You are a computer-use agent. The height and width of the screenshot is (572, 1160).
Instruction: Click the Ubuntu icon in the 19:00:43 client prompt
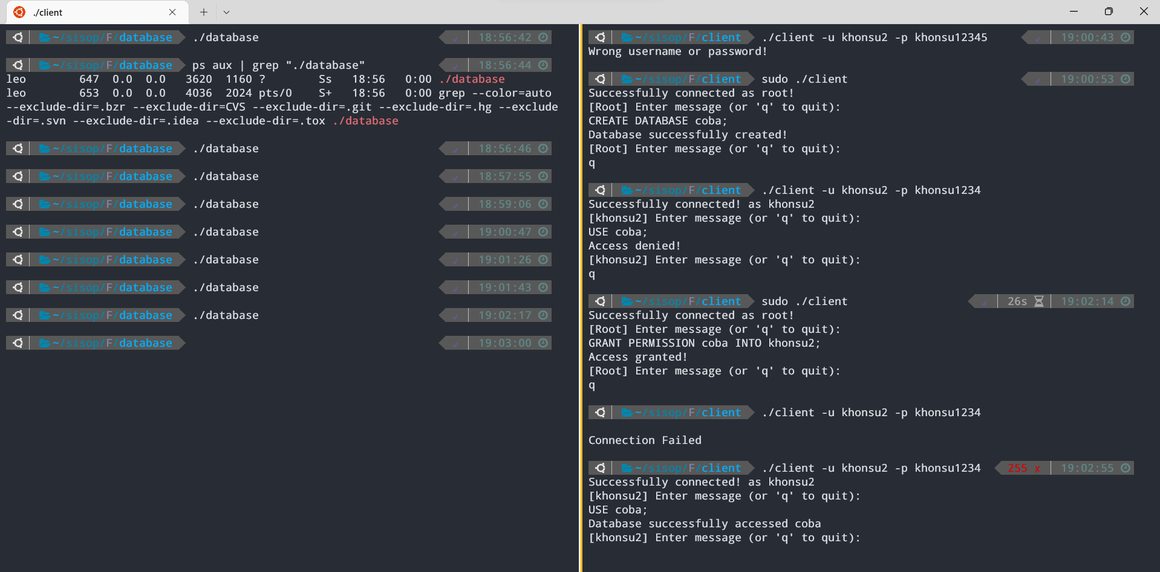click(x=599, y=37)
